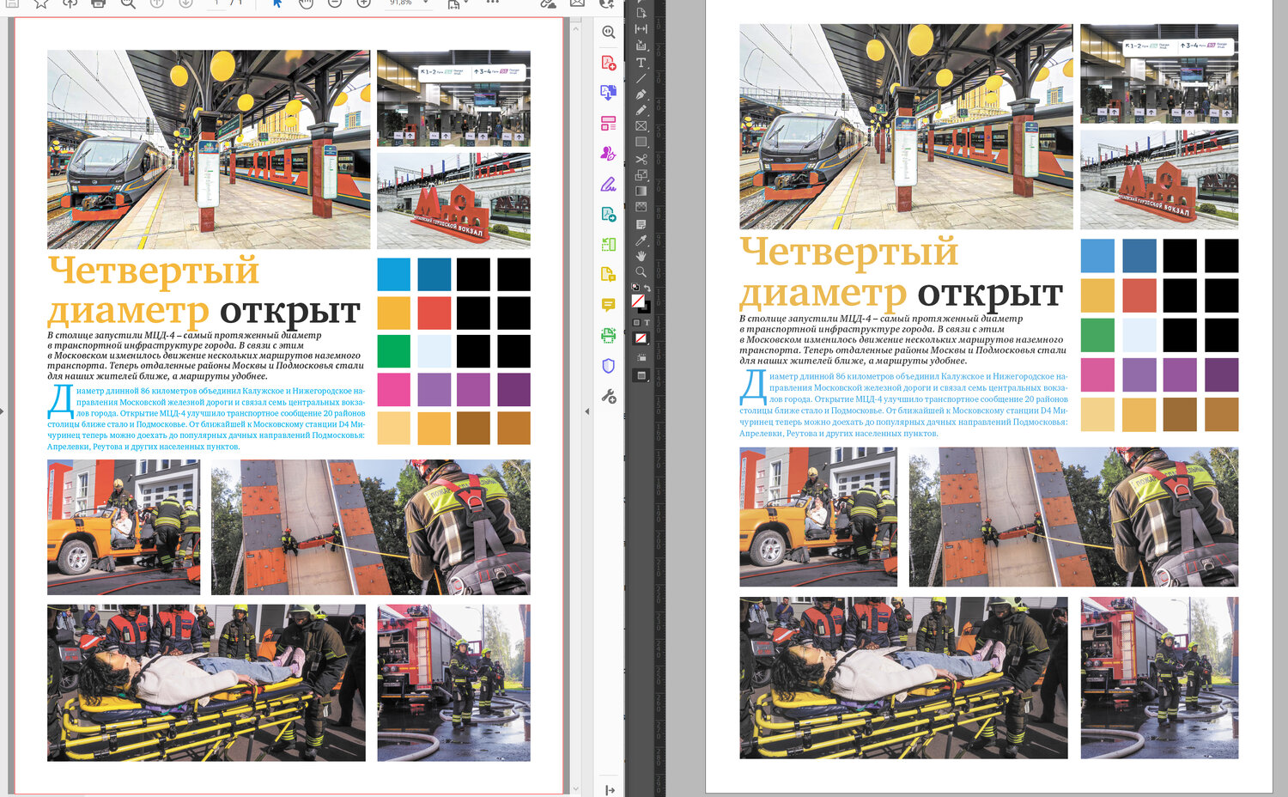Click the large train photo in InDesign layout

click(x=906, y=127)
